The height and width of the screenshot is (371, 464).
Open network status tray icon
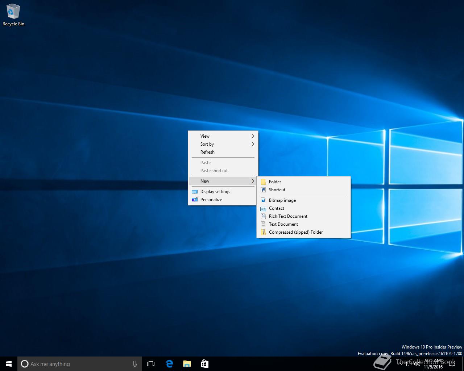(409, 364)
